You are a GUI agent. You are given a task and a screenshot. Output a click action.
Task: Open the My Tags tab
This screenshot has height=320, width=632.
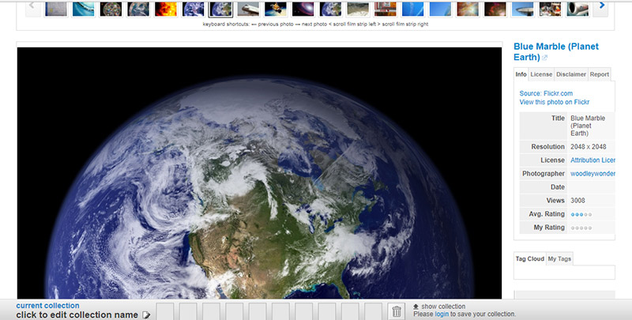point(559,259)
